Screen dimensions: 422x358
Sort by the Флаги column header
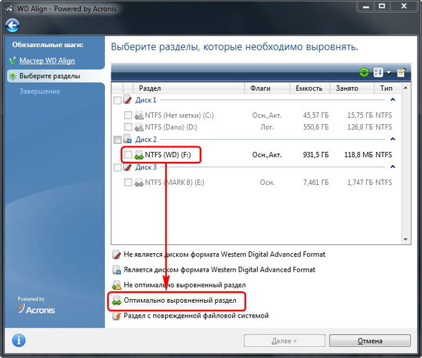[267, 88]
